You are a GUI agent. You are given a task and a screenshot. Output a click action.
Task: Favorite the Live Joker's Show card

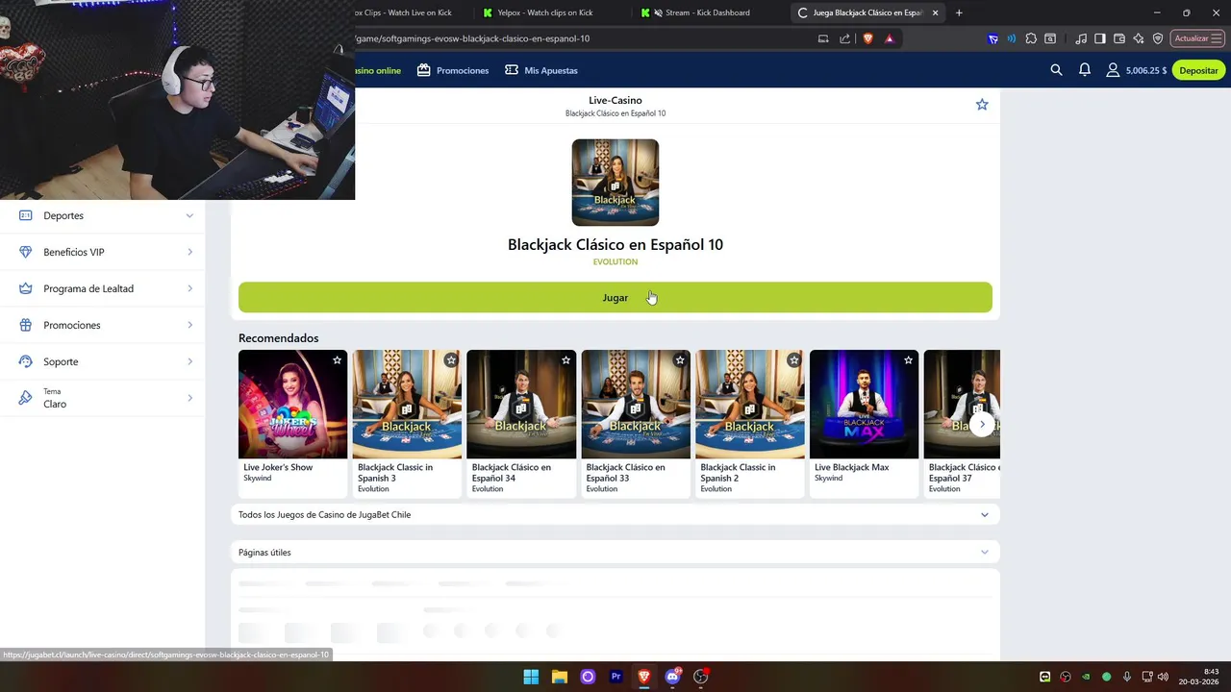337,360
